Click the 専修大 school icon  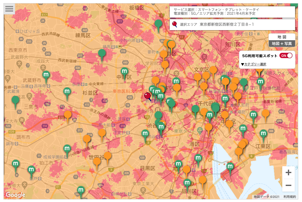(x=24, y=185)
